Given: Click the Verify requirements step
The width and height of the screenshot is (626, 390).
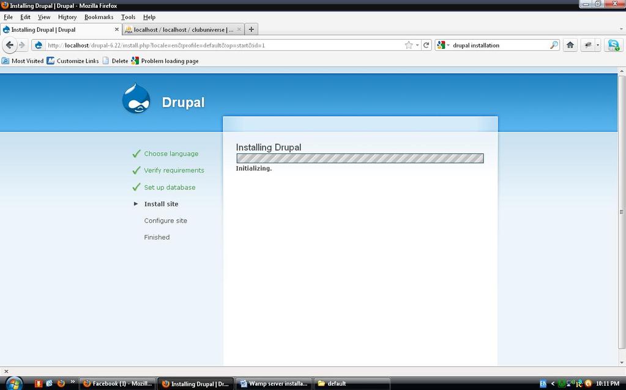Looking at the screenshot, I should click(174, 171).
